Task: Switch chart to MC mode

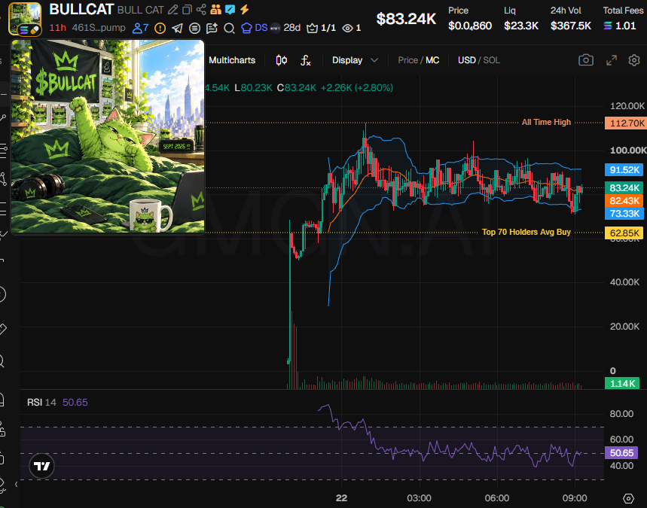Action: point(432,60)
